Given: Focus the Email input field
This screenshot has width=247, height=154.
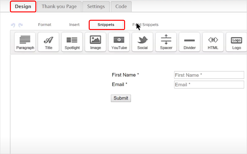Looking at the screenshot, I should (209, 85).
